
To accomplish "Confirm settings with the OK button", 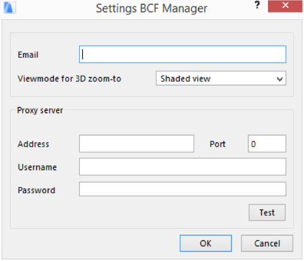I will coord(206,243).
